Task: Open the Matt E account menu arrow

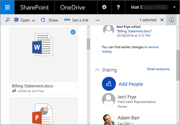Action: 174,7
